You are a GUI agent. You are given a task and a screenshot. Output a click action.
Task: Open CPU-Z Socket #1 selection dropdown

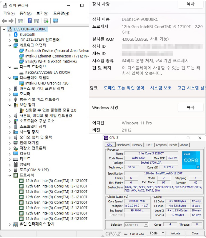point(146,225)
